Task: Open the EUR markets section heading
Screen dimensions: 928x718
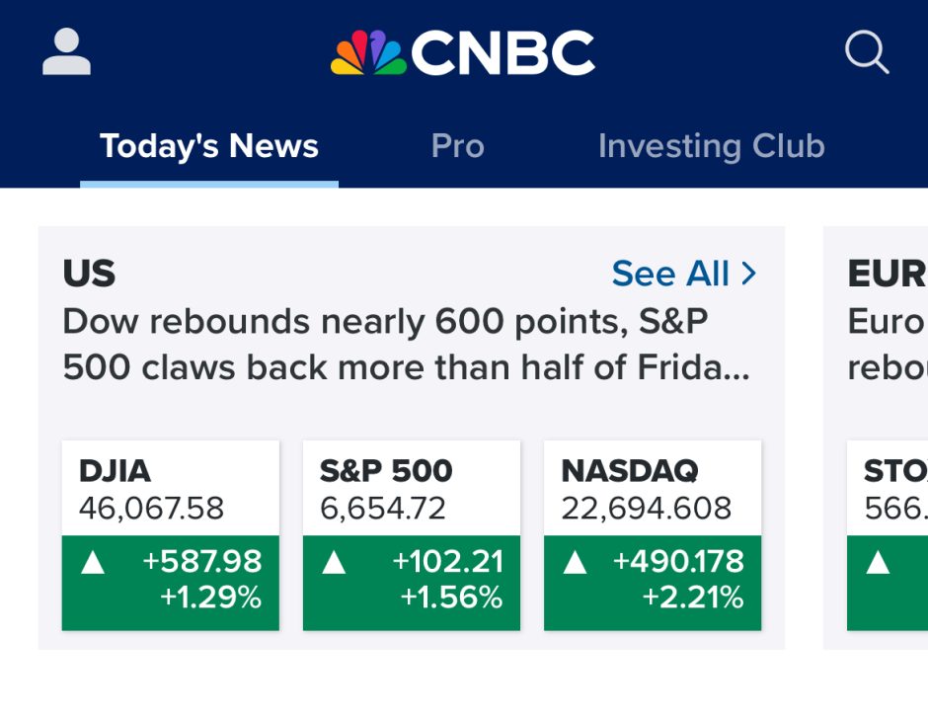Action: click(x=886, y=274)
